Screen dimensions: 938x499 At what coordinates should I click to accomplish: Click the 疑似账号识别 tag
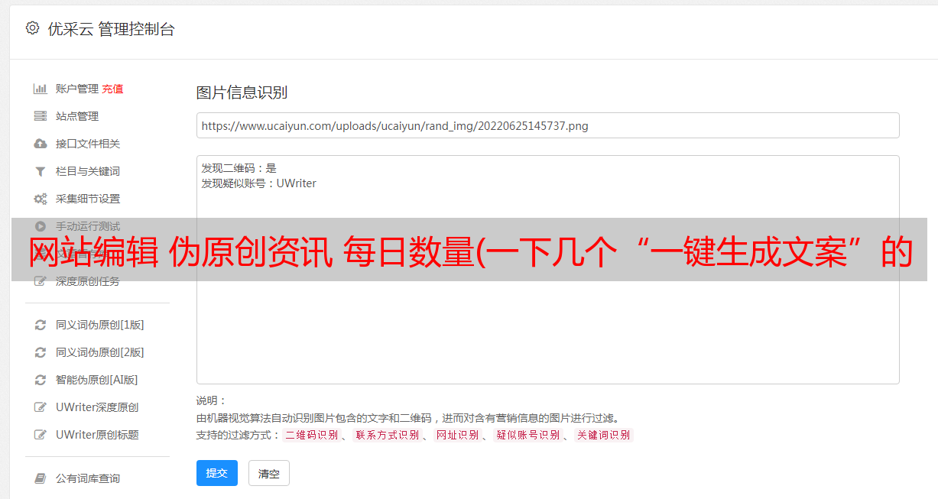point(528,435)
